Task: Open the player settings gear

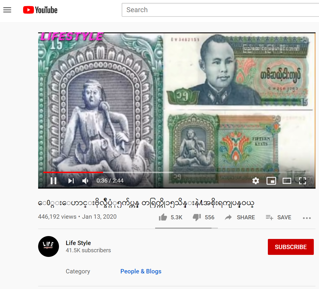Action: pyautogui.click(x=255, y=181)
